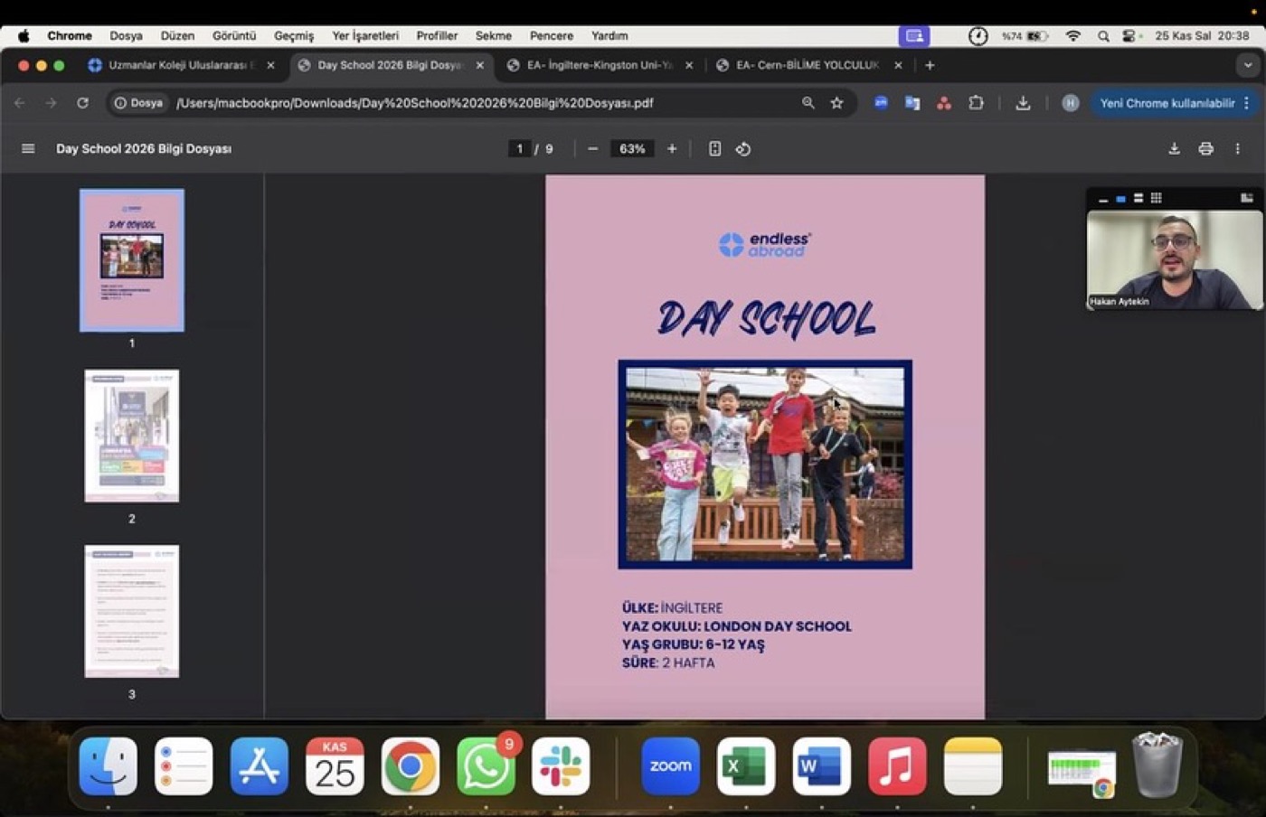Expand the tab search chevron
Screen dimensions: 1266x817
click(1248, 65)
